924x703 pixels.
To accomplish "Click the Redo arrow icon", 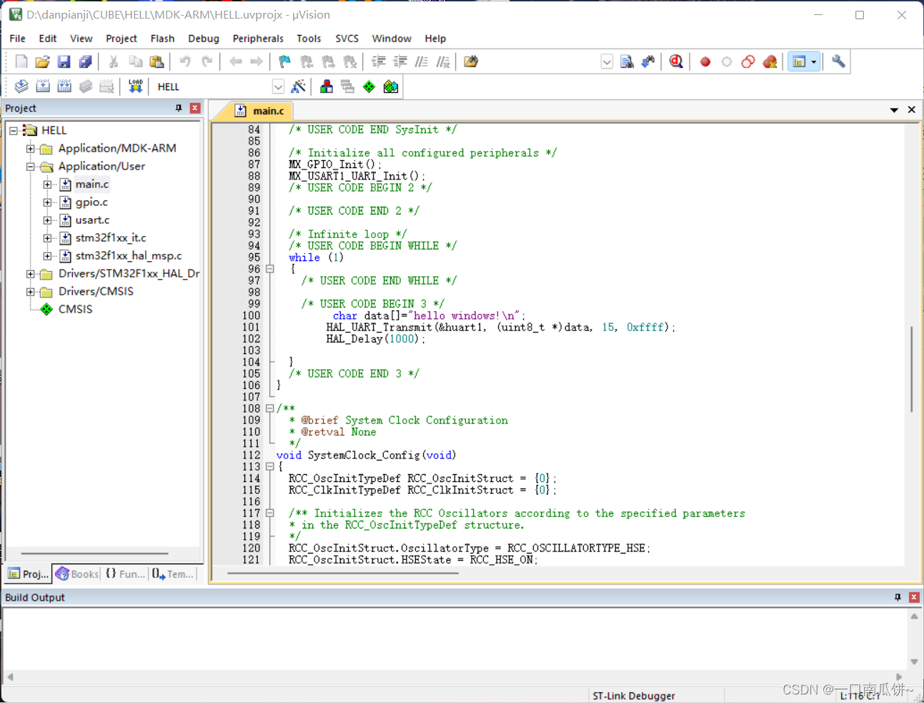I will [207, 62].
